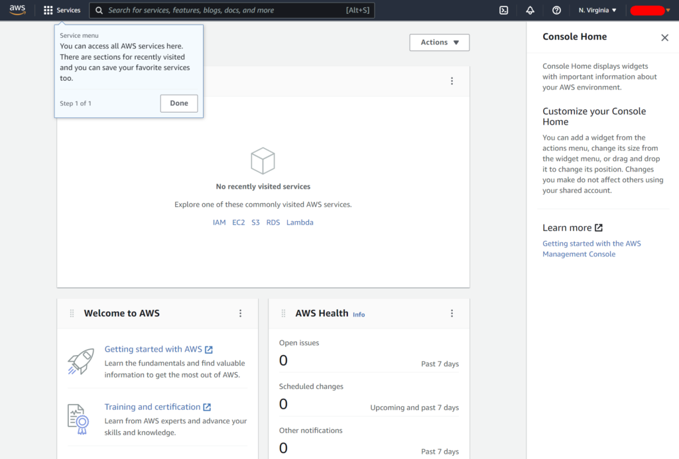This screenshot has width=679, height=459.
Task: Open the notifications bell
Action: click(530, 10)
